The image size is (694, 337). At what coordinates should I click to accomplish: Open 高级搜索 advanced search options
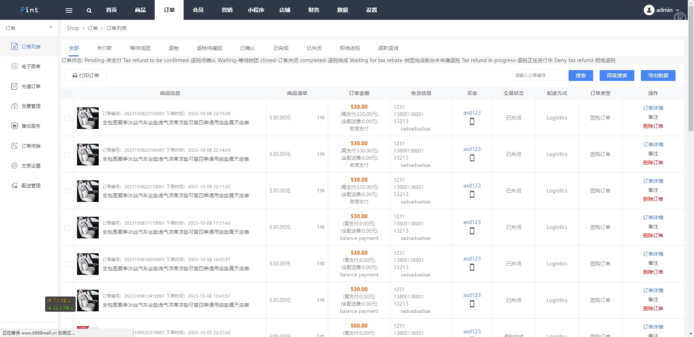tap(616, 75)
